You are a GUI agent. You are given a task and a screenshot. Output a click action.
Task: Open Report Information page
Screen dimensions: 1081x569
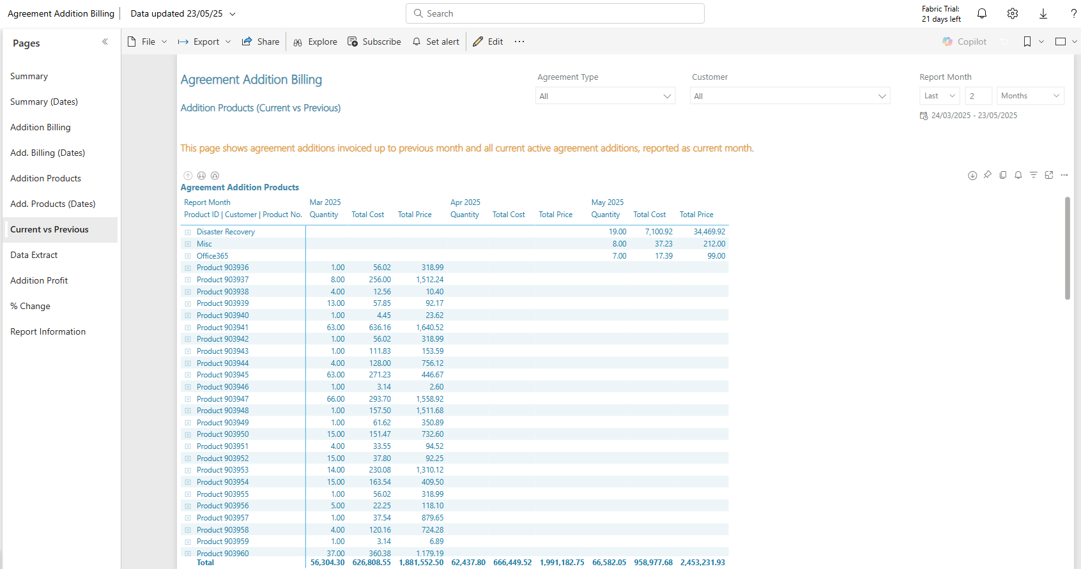tap(60, 331)
